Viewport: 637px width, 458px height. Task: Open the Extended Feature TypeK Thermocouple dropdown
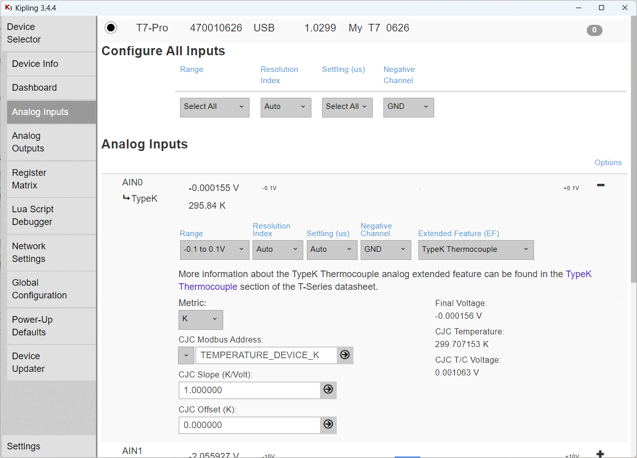pyautogui.click(x=475, y=250)
